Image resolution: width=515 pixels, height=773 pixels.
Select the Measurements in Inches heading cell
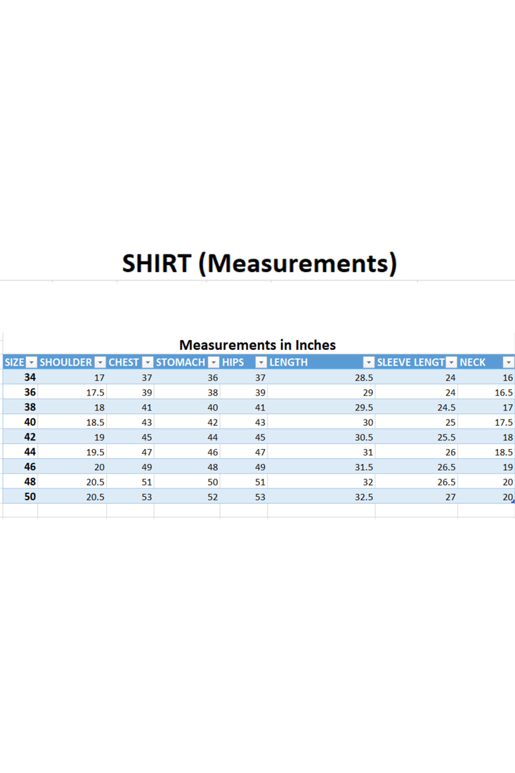click(257, 345)
